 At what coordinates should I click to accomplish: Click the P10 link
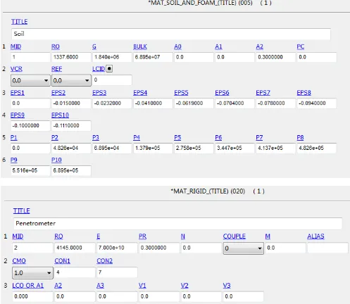point(56,160)
